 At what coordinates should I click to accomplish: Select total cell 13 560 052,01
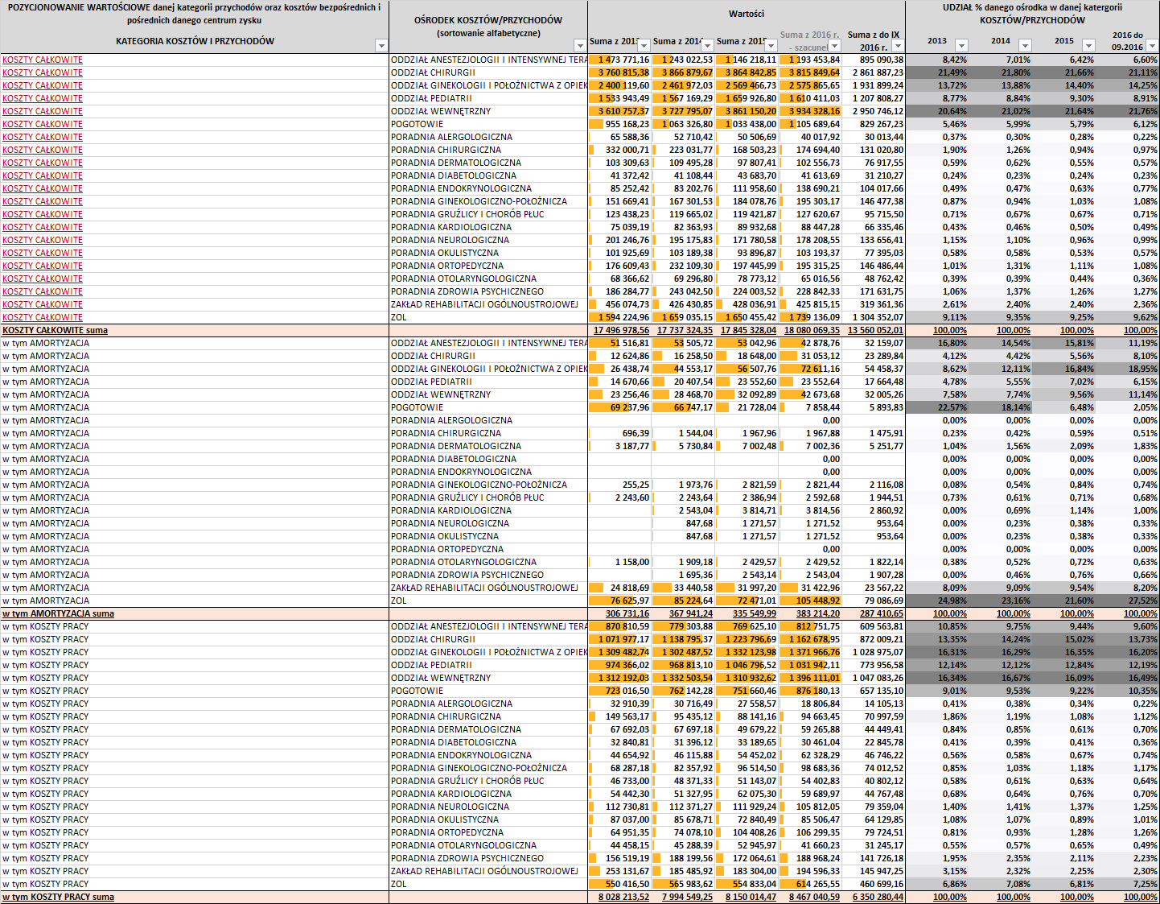pos(874,330)
